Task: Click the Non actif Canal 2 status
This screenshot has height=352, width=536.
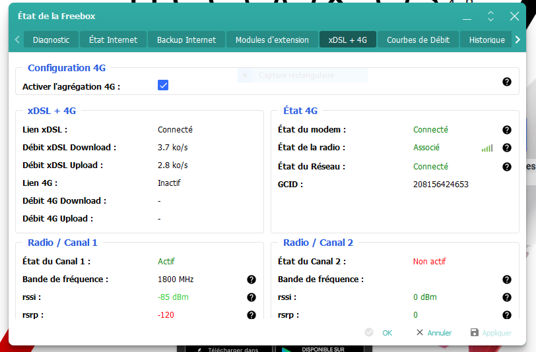Action: pyautogui.click(x=429, y=262)
